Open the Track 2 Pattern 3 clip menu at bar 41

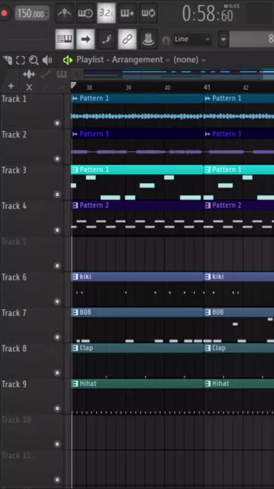(x=208, y=134)
